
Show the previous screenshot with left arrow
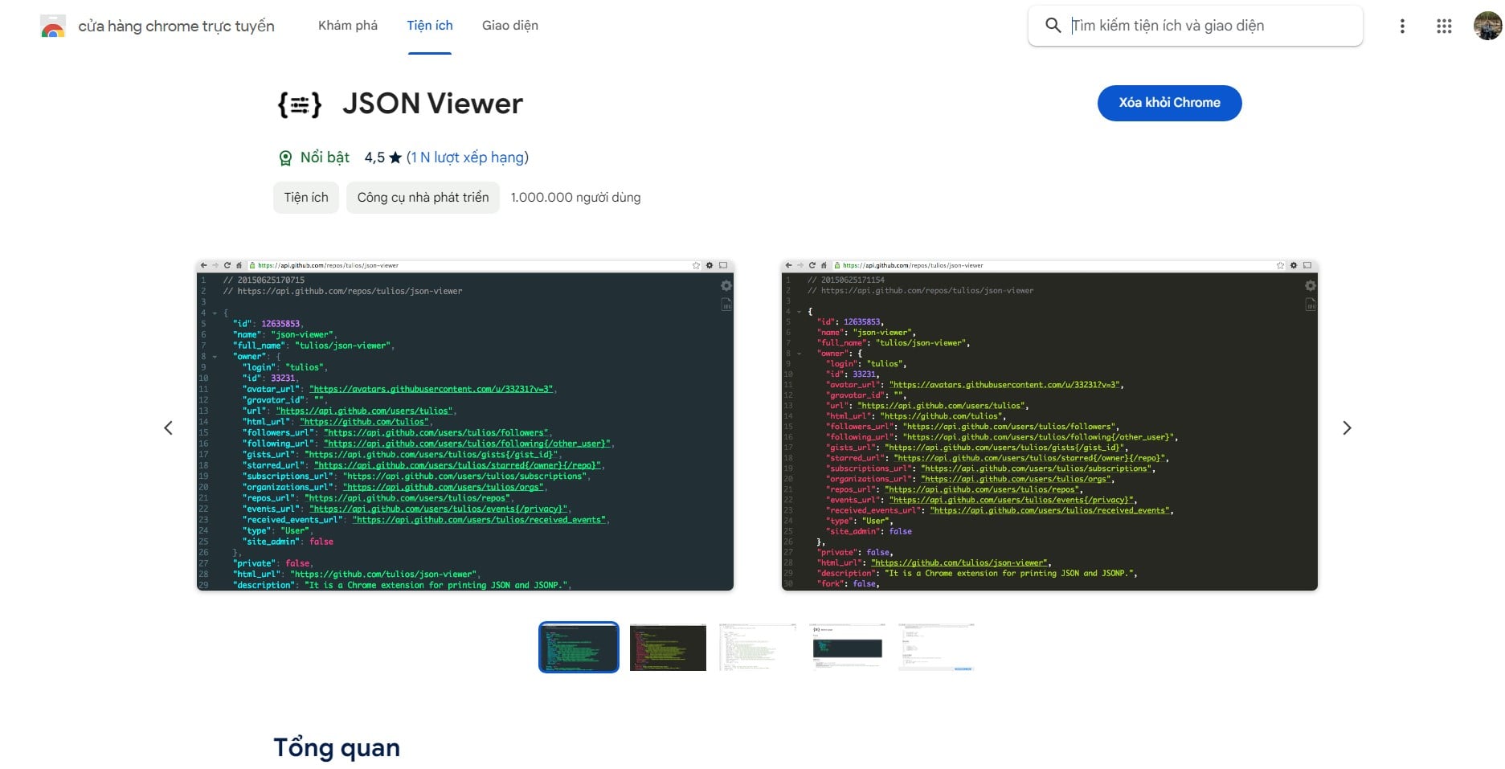click(x=168, y=428)
